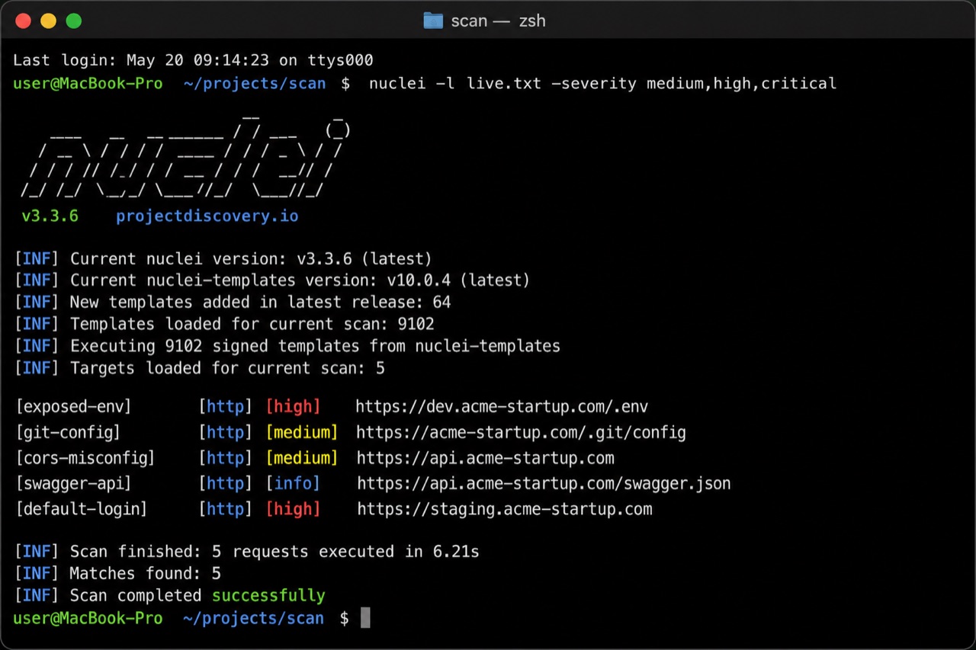Open the dev.acme-startup.com/.env URL
The image size is (976, 650).
(502, 407)
